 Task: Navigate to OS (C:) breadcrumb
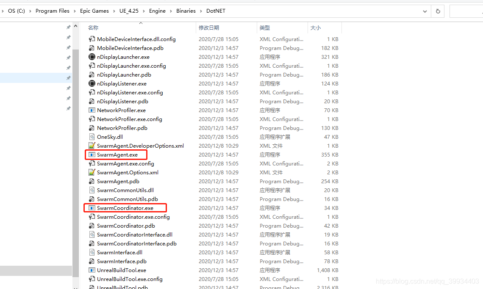pos(17,11)
